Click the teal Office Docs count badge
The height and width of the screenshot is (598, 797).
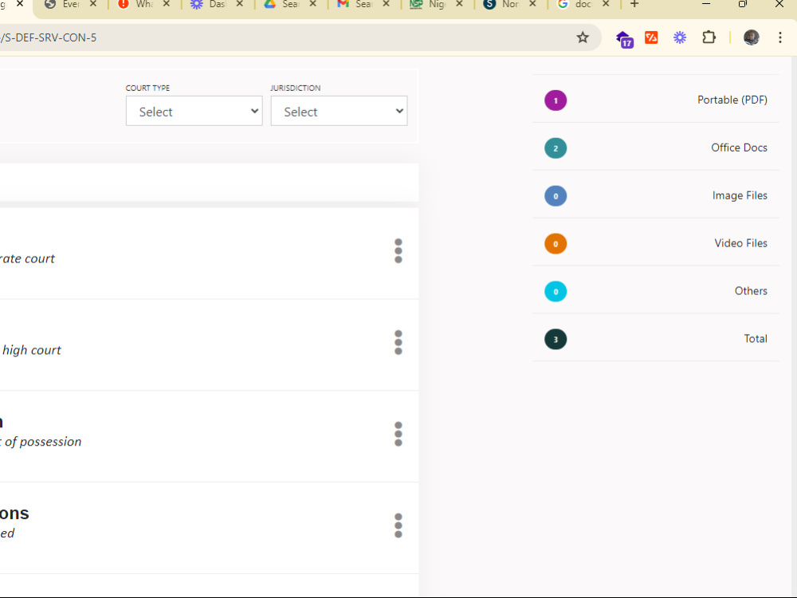click(556, 148)
